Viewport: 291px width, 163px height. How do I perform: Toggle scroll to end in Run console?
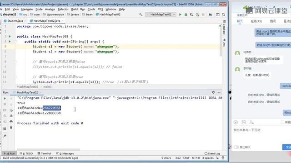click(11, 116)
